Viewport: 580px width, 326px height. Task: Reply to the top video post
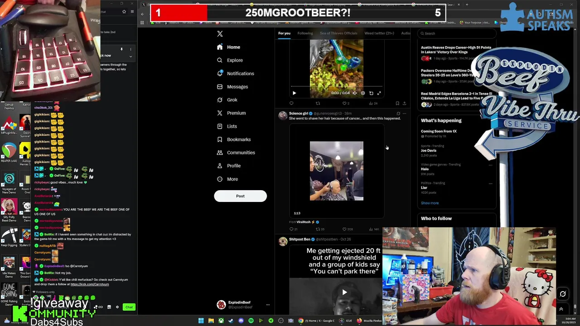[291, 103]
